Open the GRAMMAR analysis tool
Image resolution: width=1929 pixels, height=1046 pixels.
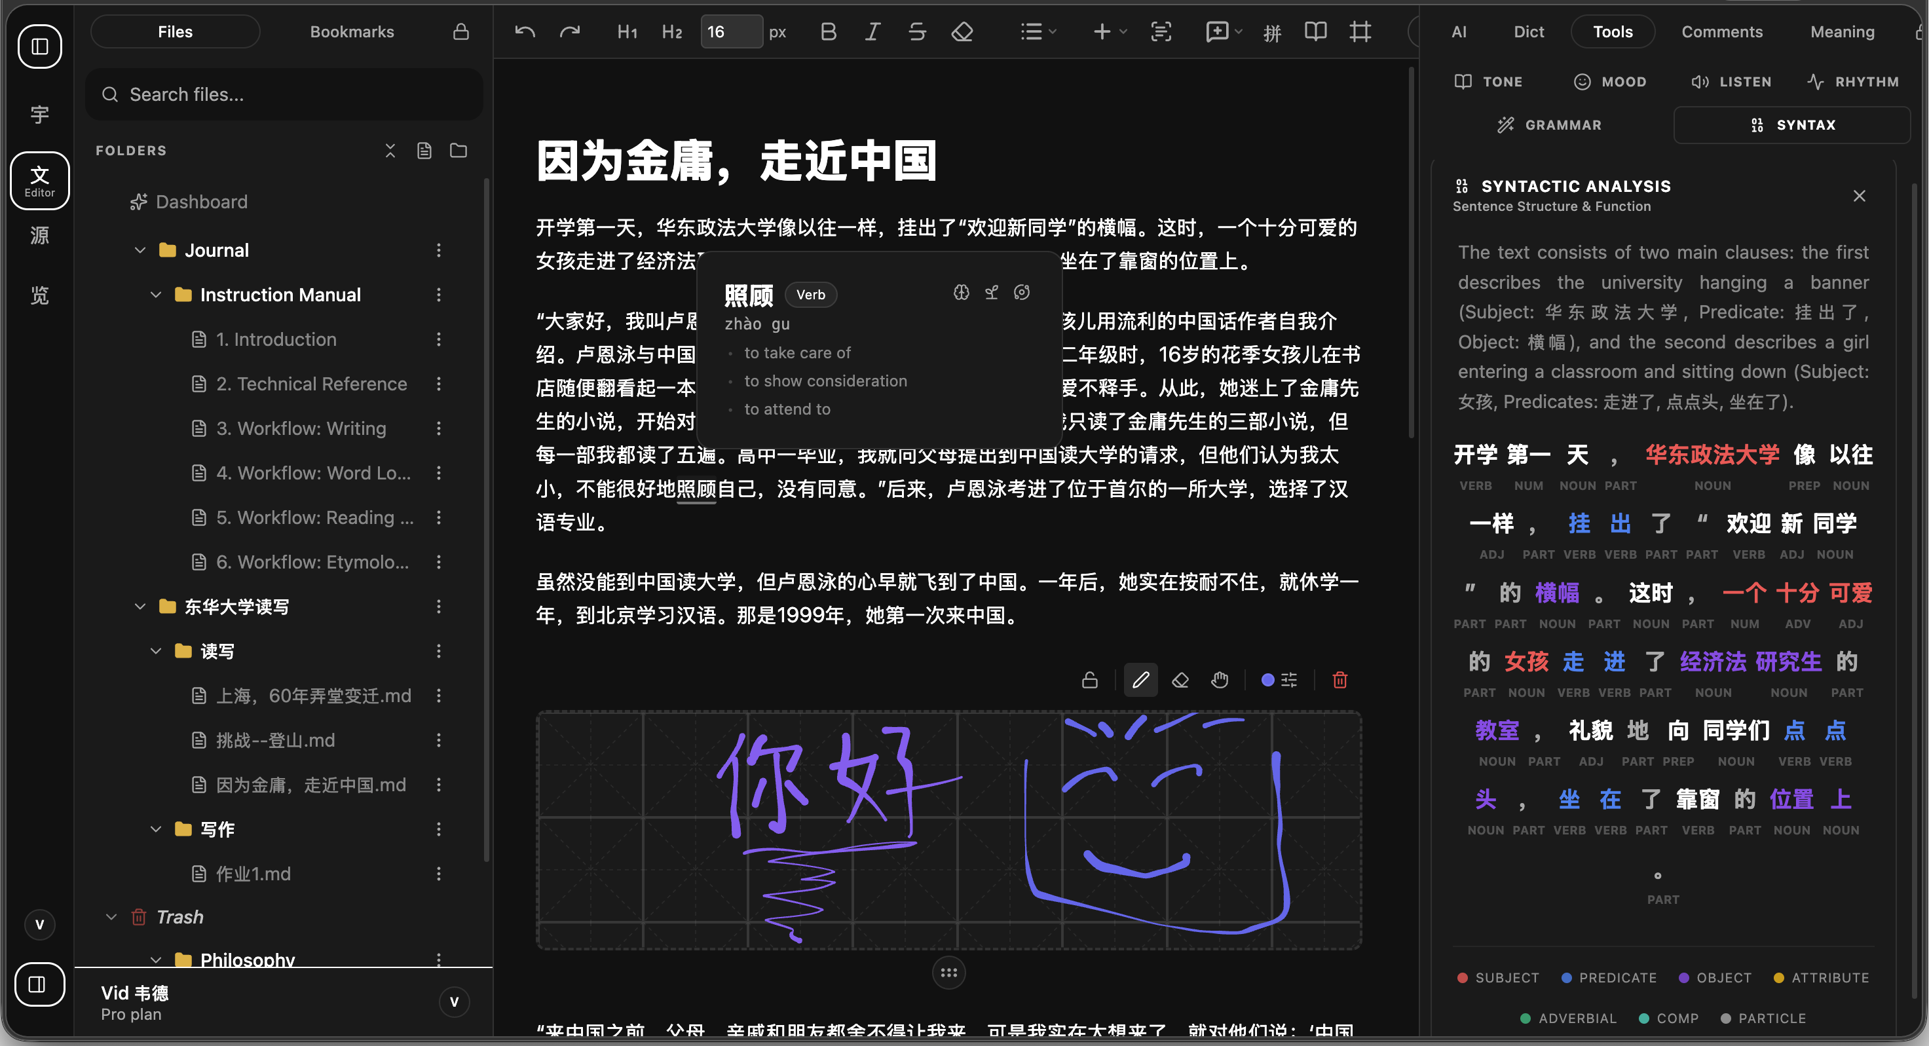click(x=1550, y=124)
